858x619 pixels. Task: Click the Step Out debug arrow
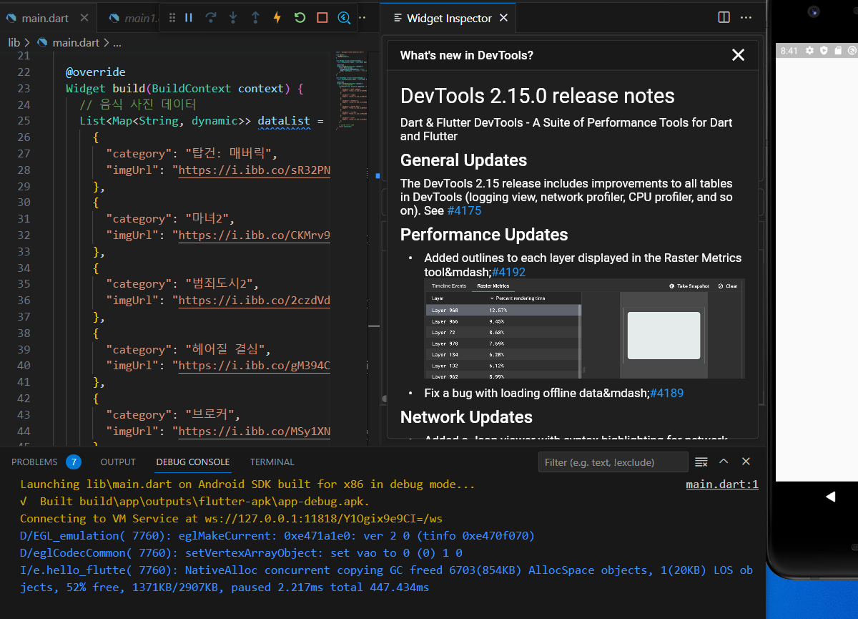(255, 18)
